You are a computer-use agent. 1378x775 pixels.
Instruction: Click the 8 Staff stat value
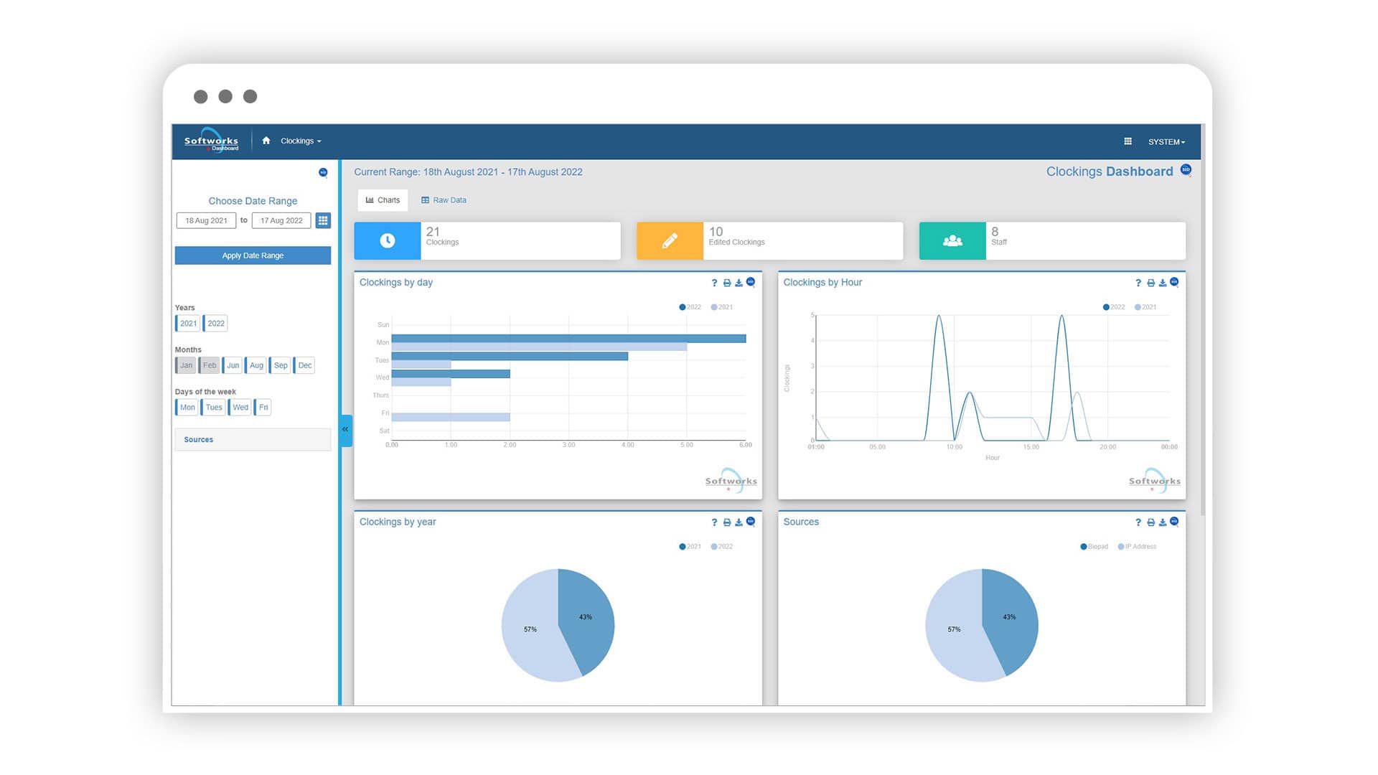[x=995, y=232]
